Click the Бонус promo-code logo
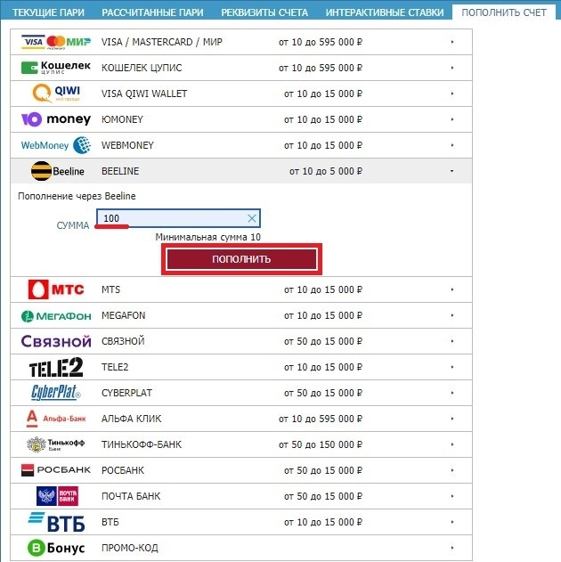Viewport: 561px width, 562px height. (56, 548)
